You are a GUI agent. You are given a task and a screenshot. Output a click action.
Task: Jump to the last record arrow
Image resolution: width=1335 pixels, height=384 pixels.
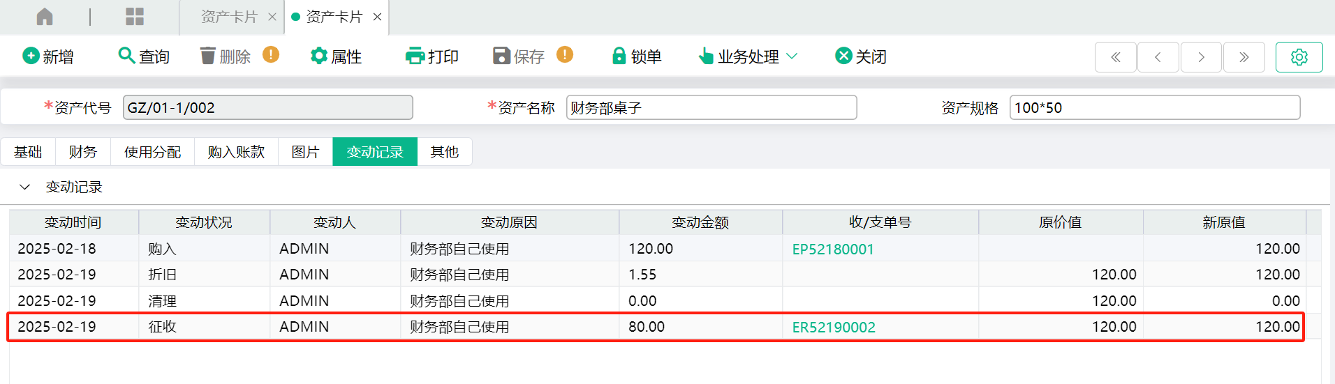(1244, 57)
